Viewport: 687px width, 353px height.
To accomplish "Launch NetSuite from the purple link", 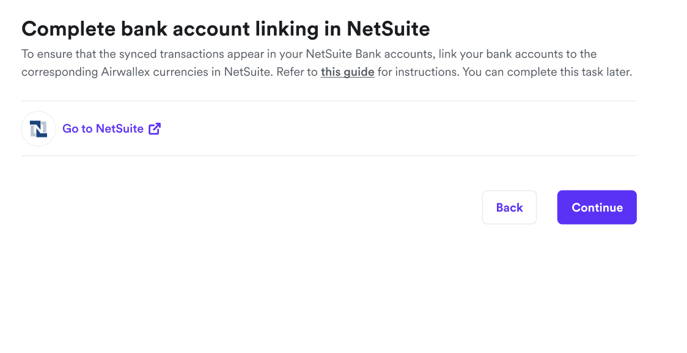I will [103, 128].
